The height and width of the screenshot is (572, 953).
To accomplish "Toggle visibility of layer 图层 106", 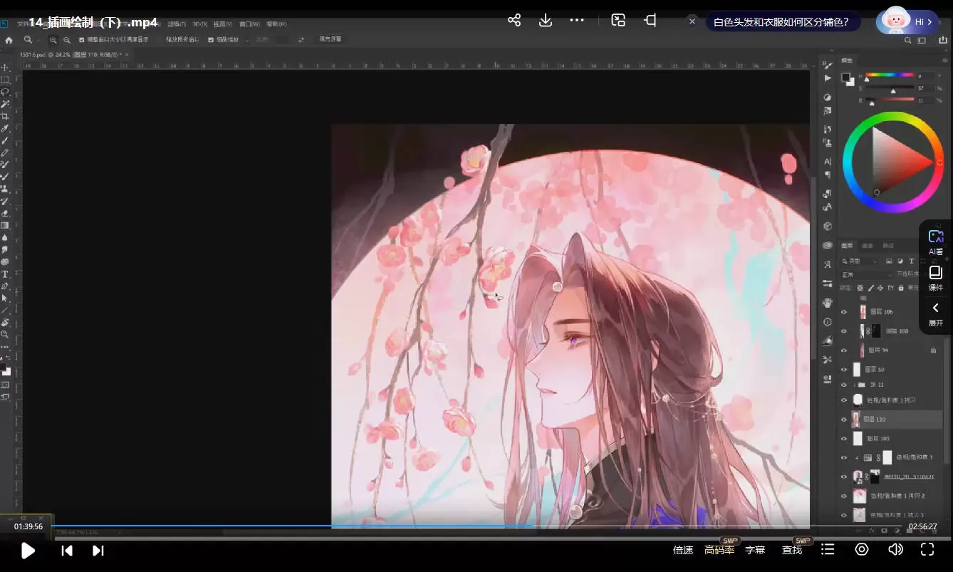I will point(844,312).
